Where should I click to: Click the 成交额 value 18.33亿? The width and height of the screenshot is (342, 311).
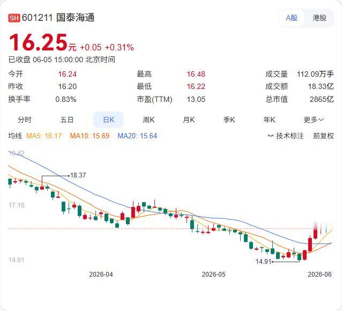(321, 86)
